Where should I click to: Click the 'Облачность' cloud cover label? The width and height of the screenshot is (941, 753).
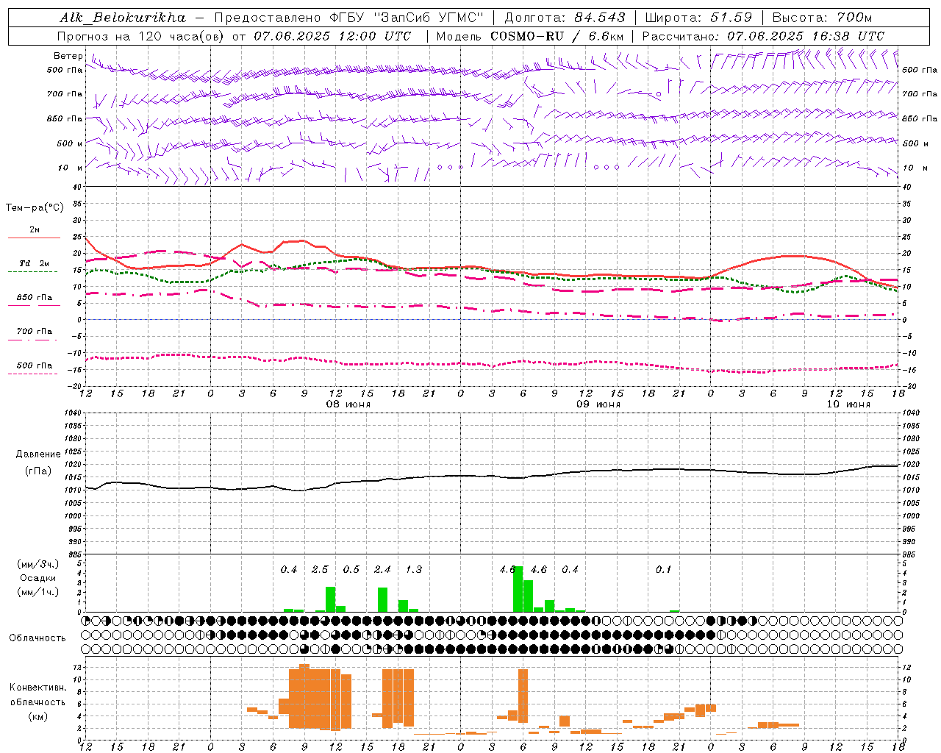point(37,638)
